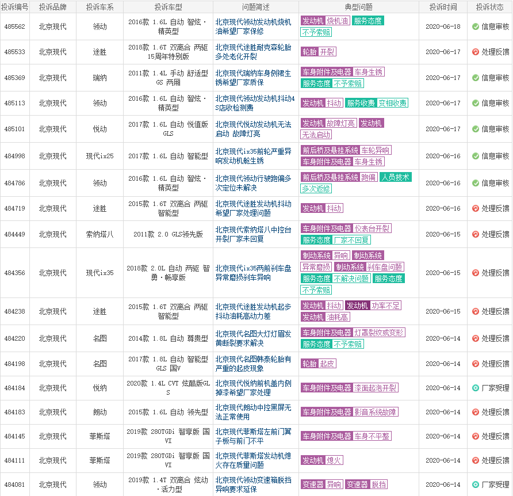Click the 投诉时间 column header
Image resolution: width=513 pixels, height=496 pixels.
point(443,7)
